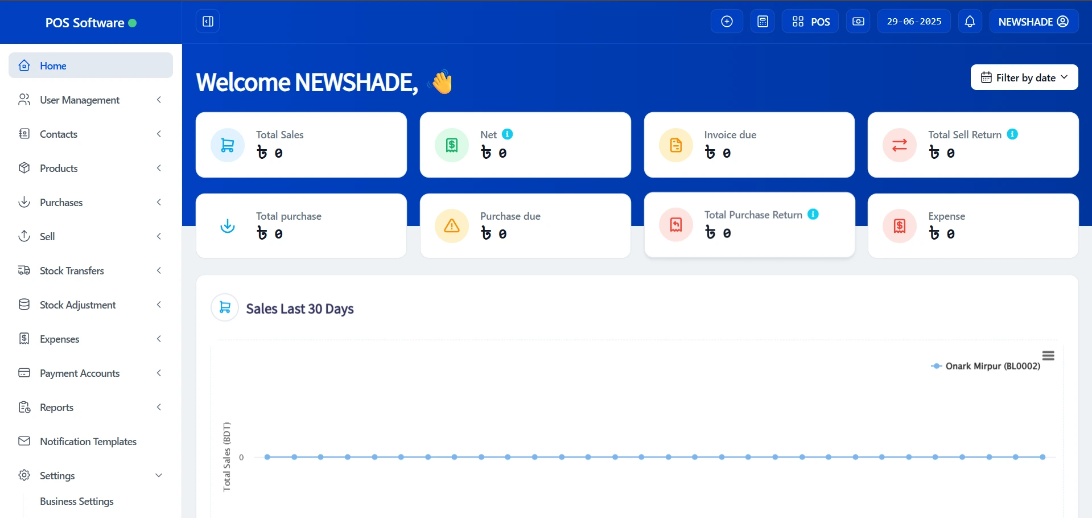Click info icon beside Total Purchase Return

click(813, 214)
